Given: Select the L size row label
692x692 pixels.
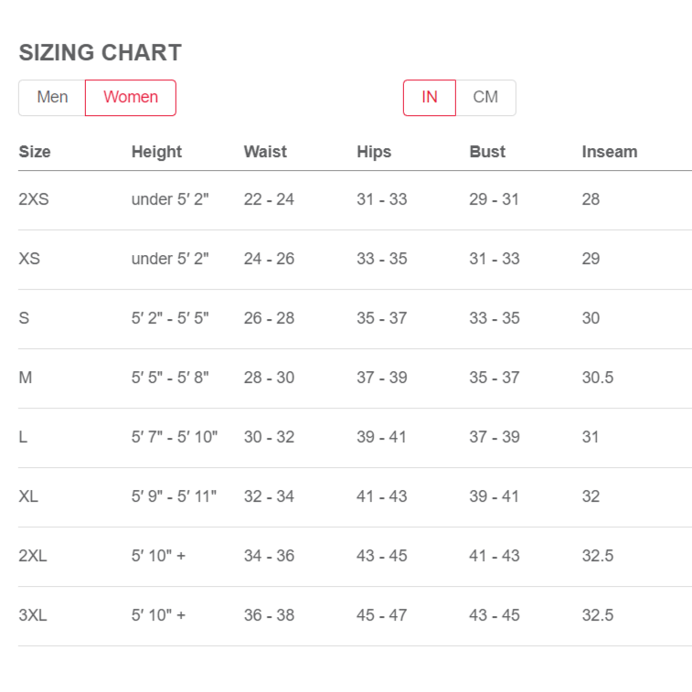Looking at the screenshot, I should pos(23,437).
